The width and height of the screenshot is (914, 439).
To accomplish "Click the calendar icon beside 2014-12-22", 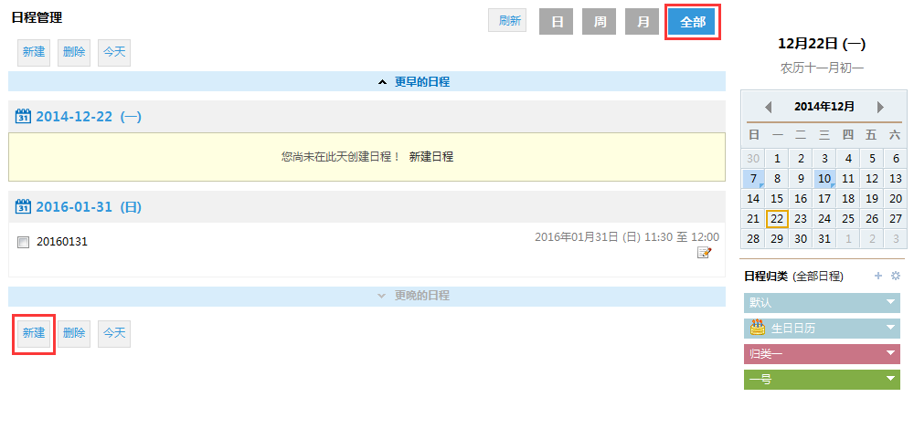I will pyautogui.click(x=24, y=117).
